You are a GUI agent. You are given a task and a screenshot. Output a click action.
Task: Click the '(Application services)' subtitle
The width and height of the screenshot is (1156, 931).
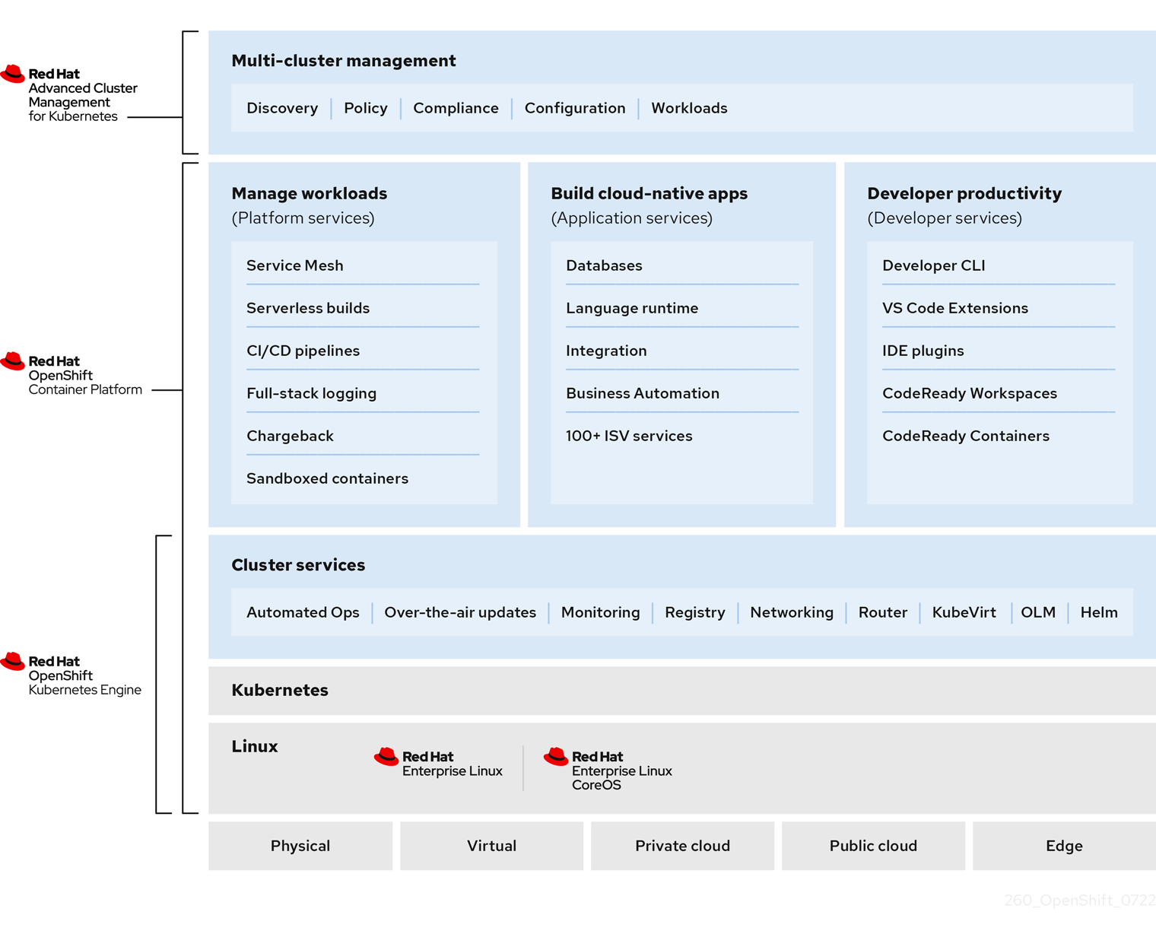pyautogui.click(x=632, y=218)
